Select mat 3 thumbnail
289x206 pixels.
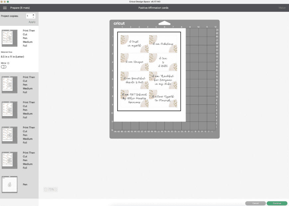coord(10,110)
